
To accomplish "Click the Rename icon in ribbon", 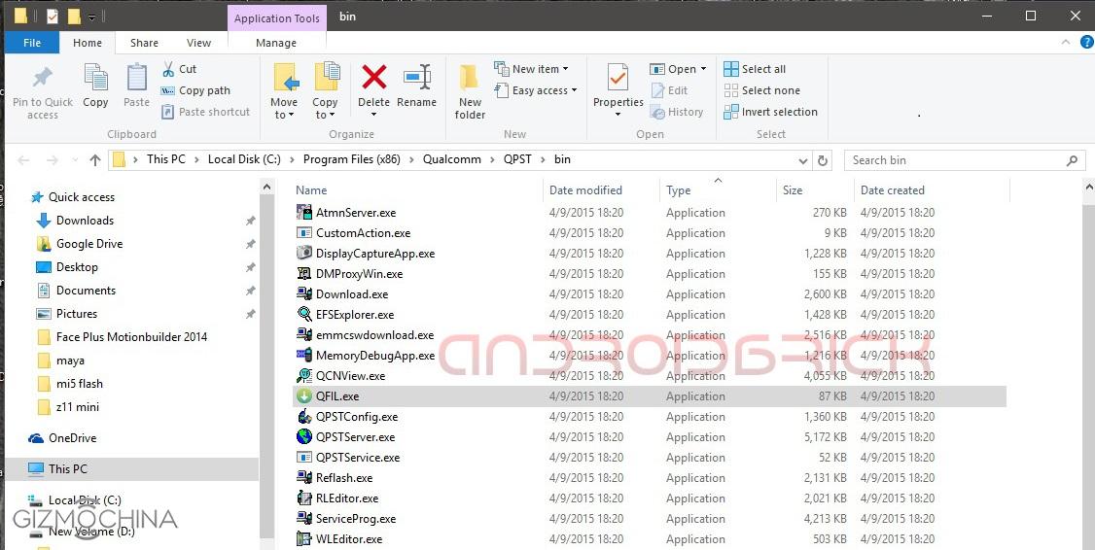I will 416,78.
